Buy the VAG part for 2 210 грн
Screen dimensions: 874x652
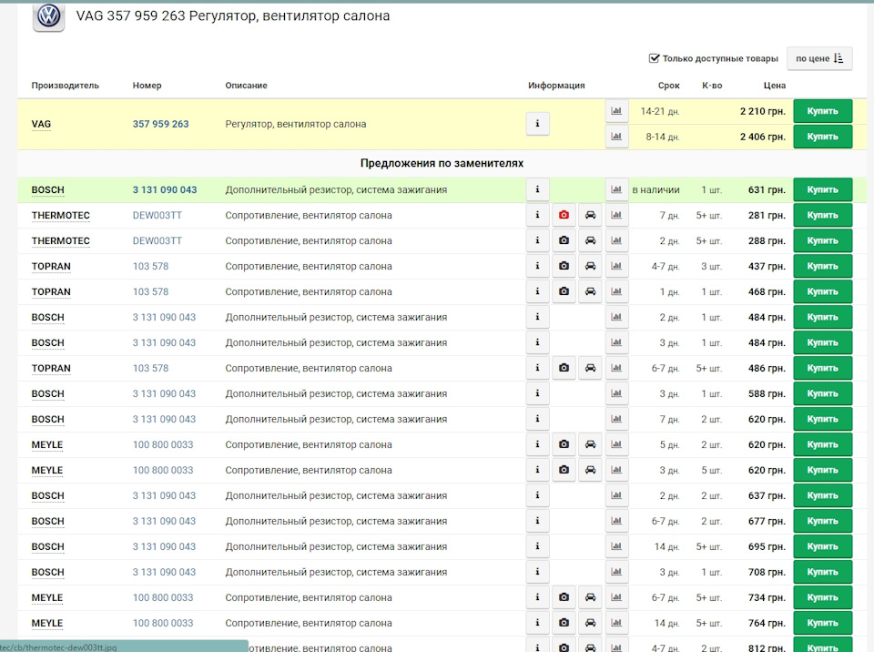[823, 111]
